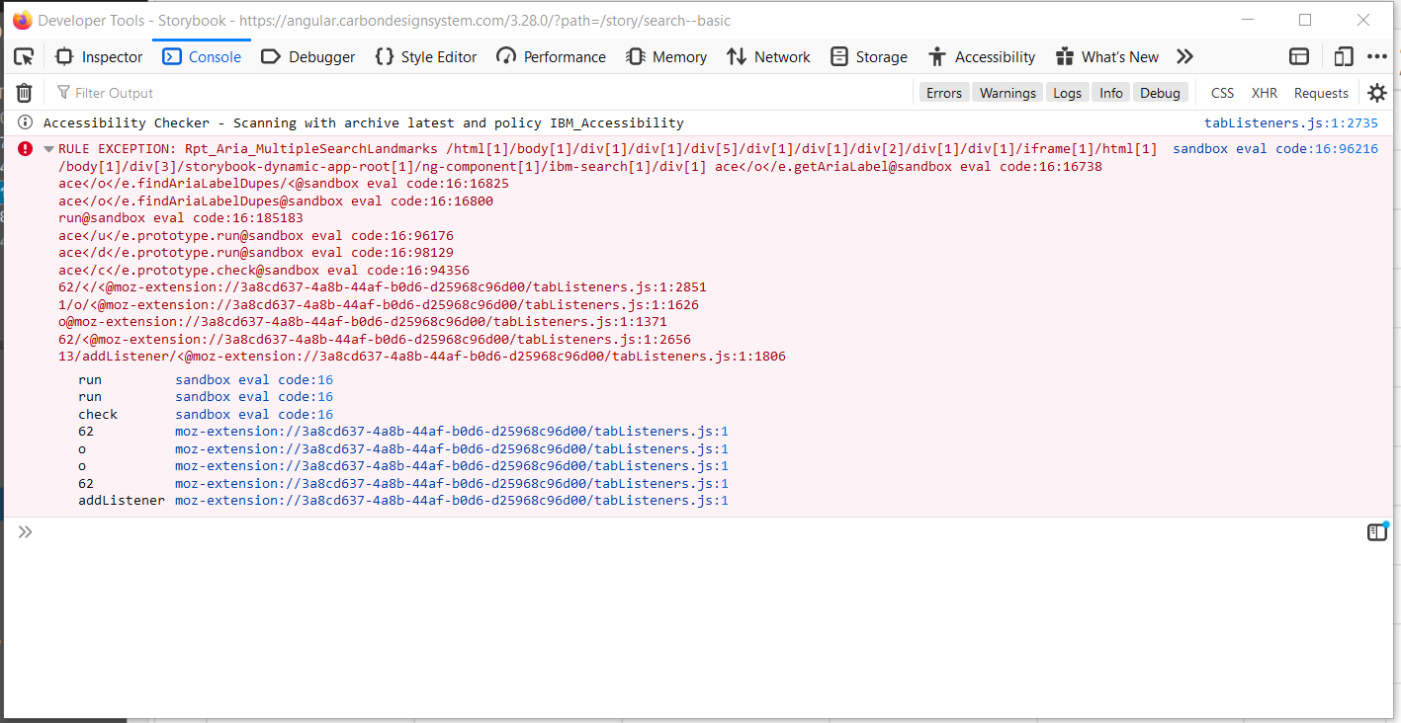Open the Network panel
1401x723 pixels.
click(768, 56)
